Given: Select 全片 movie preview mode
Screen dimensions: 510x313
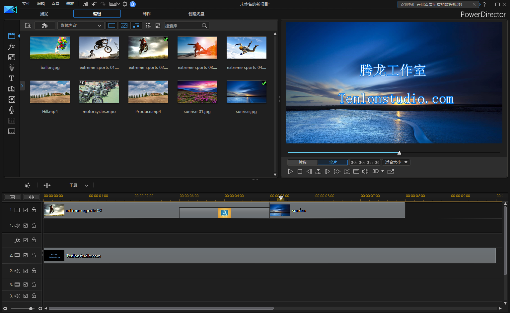Looking at the screenshot, I should pos(333,162).
